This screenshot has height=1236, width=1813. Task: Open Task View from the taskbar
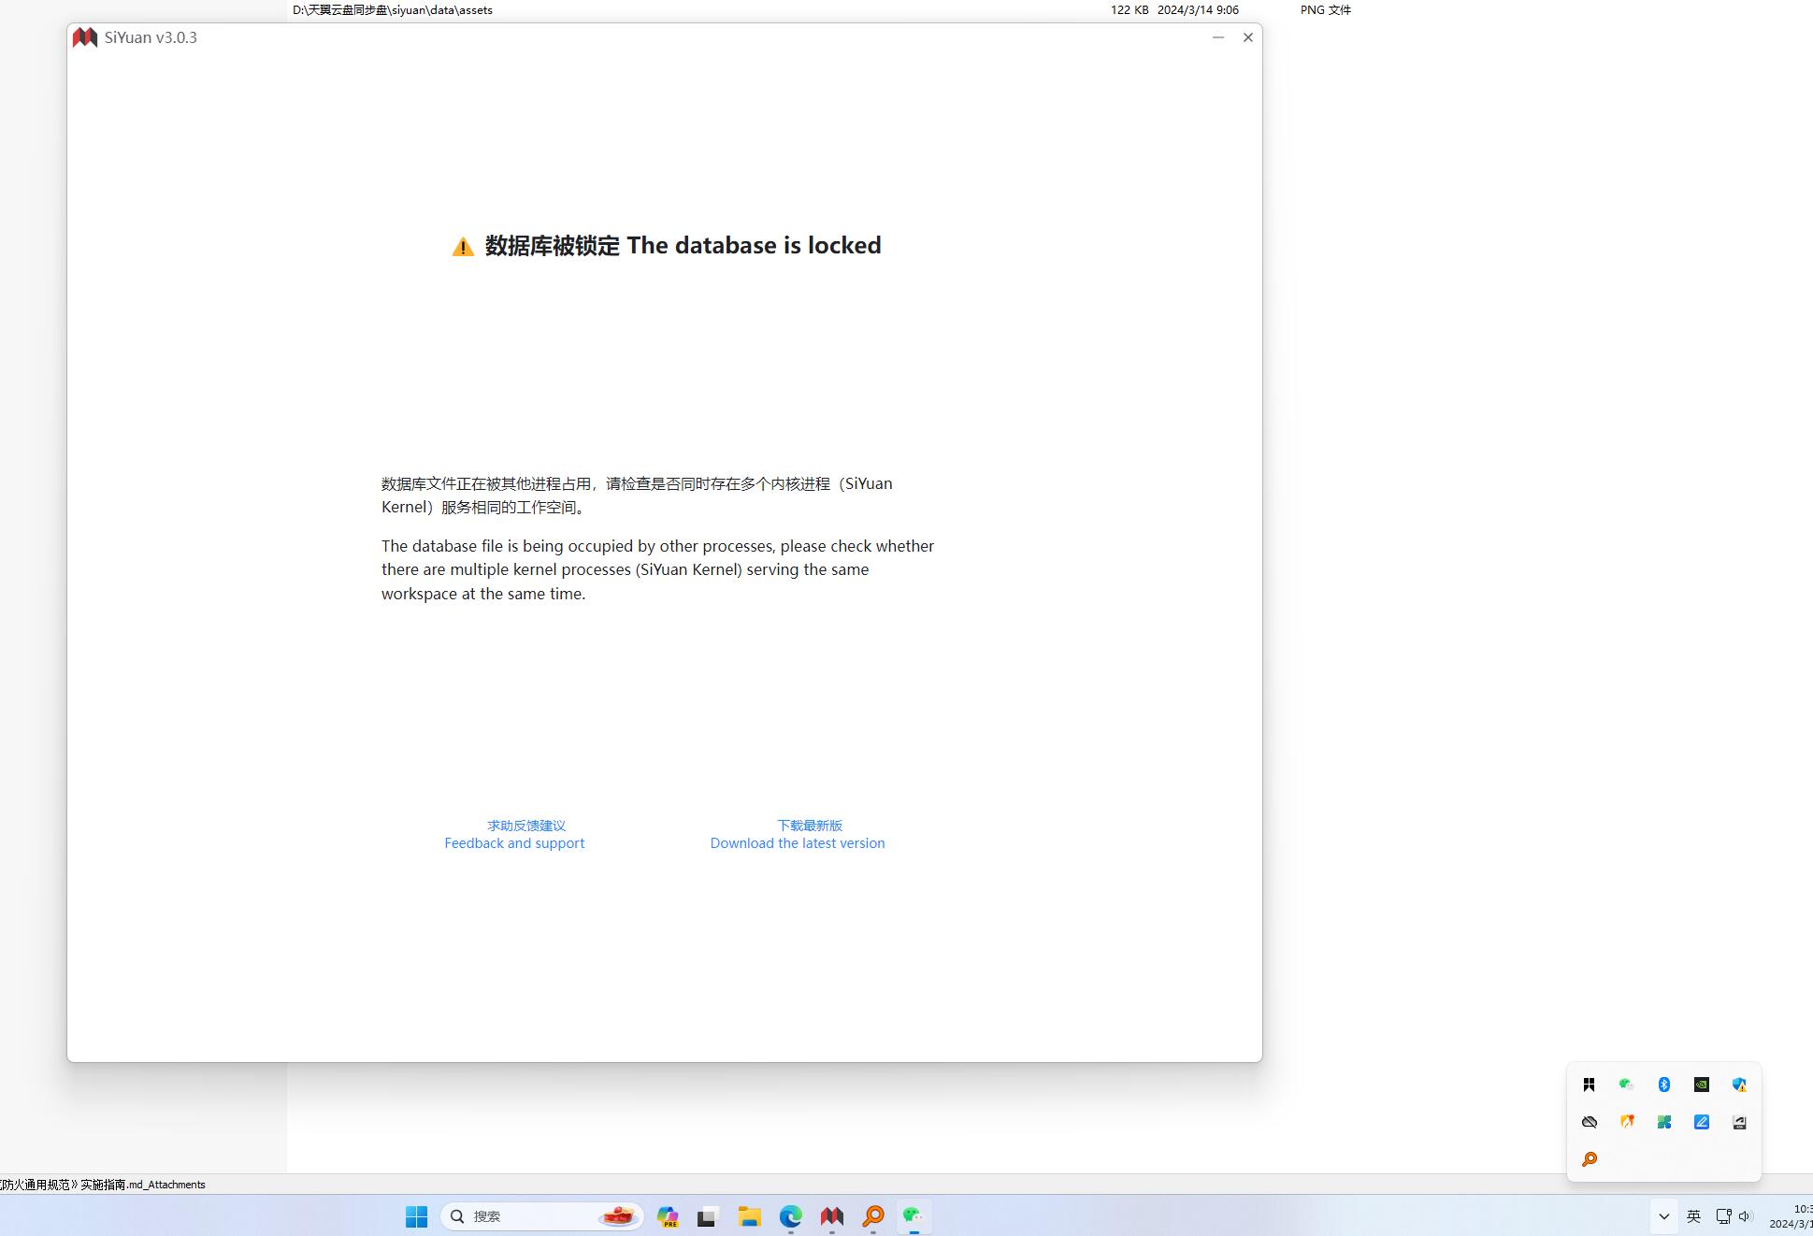[707, 1216]
